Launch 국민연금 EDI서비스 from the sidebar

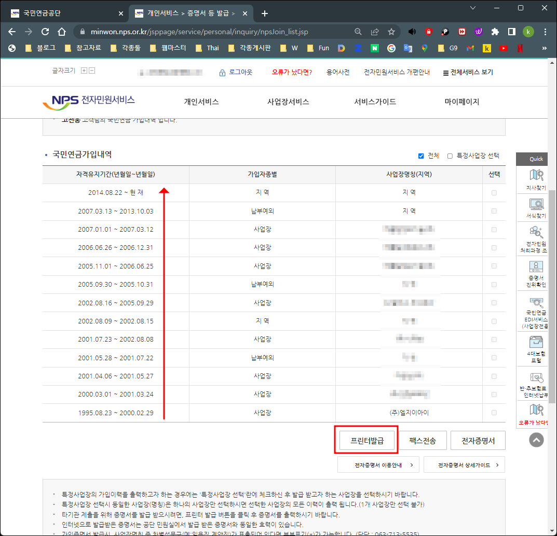click(535, 311)
